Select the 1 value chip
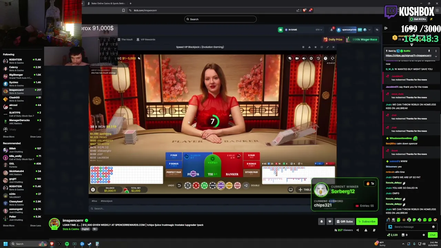Image resolution: width=441 pixels, height=248 pixels. pyautogui.click(x=188, y=186)
